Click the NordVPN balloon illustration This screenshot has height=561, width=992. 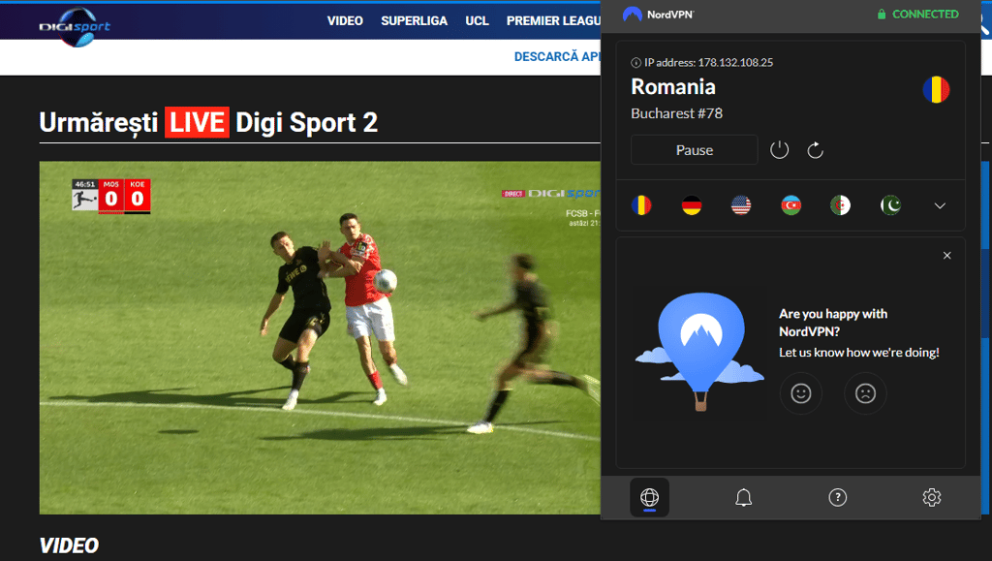coord(699,350)
